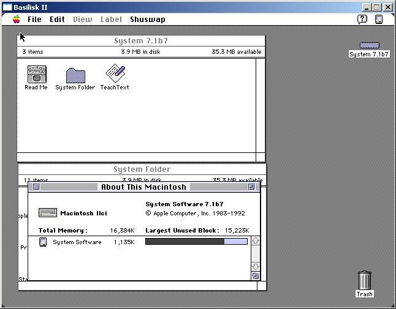Image resolution: width=396 pixels, height=309 pixels.
Task: Click the System 7.1b7 window title bar
Action: coord(141,41)
